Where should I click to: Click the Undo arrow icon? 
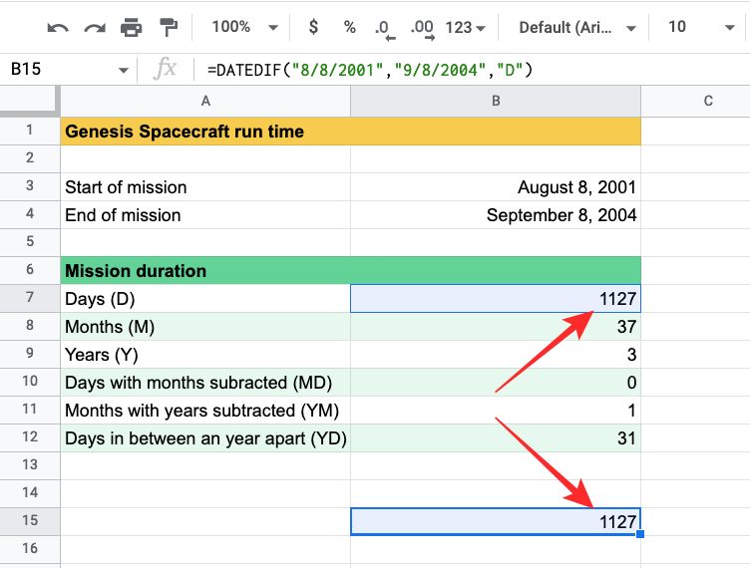coord(58,28)
